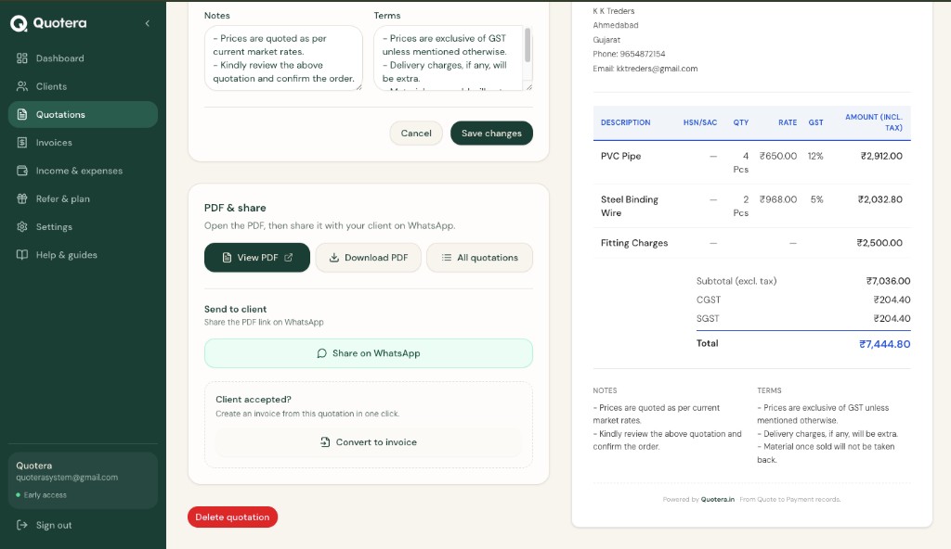Screen dimensions: 951x549
Task: Click the Clients people icon
Action: click(x=22, y=86)
